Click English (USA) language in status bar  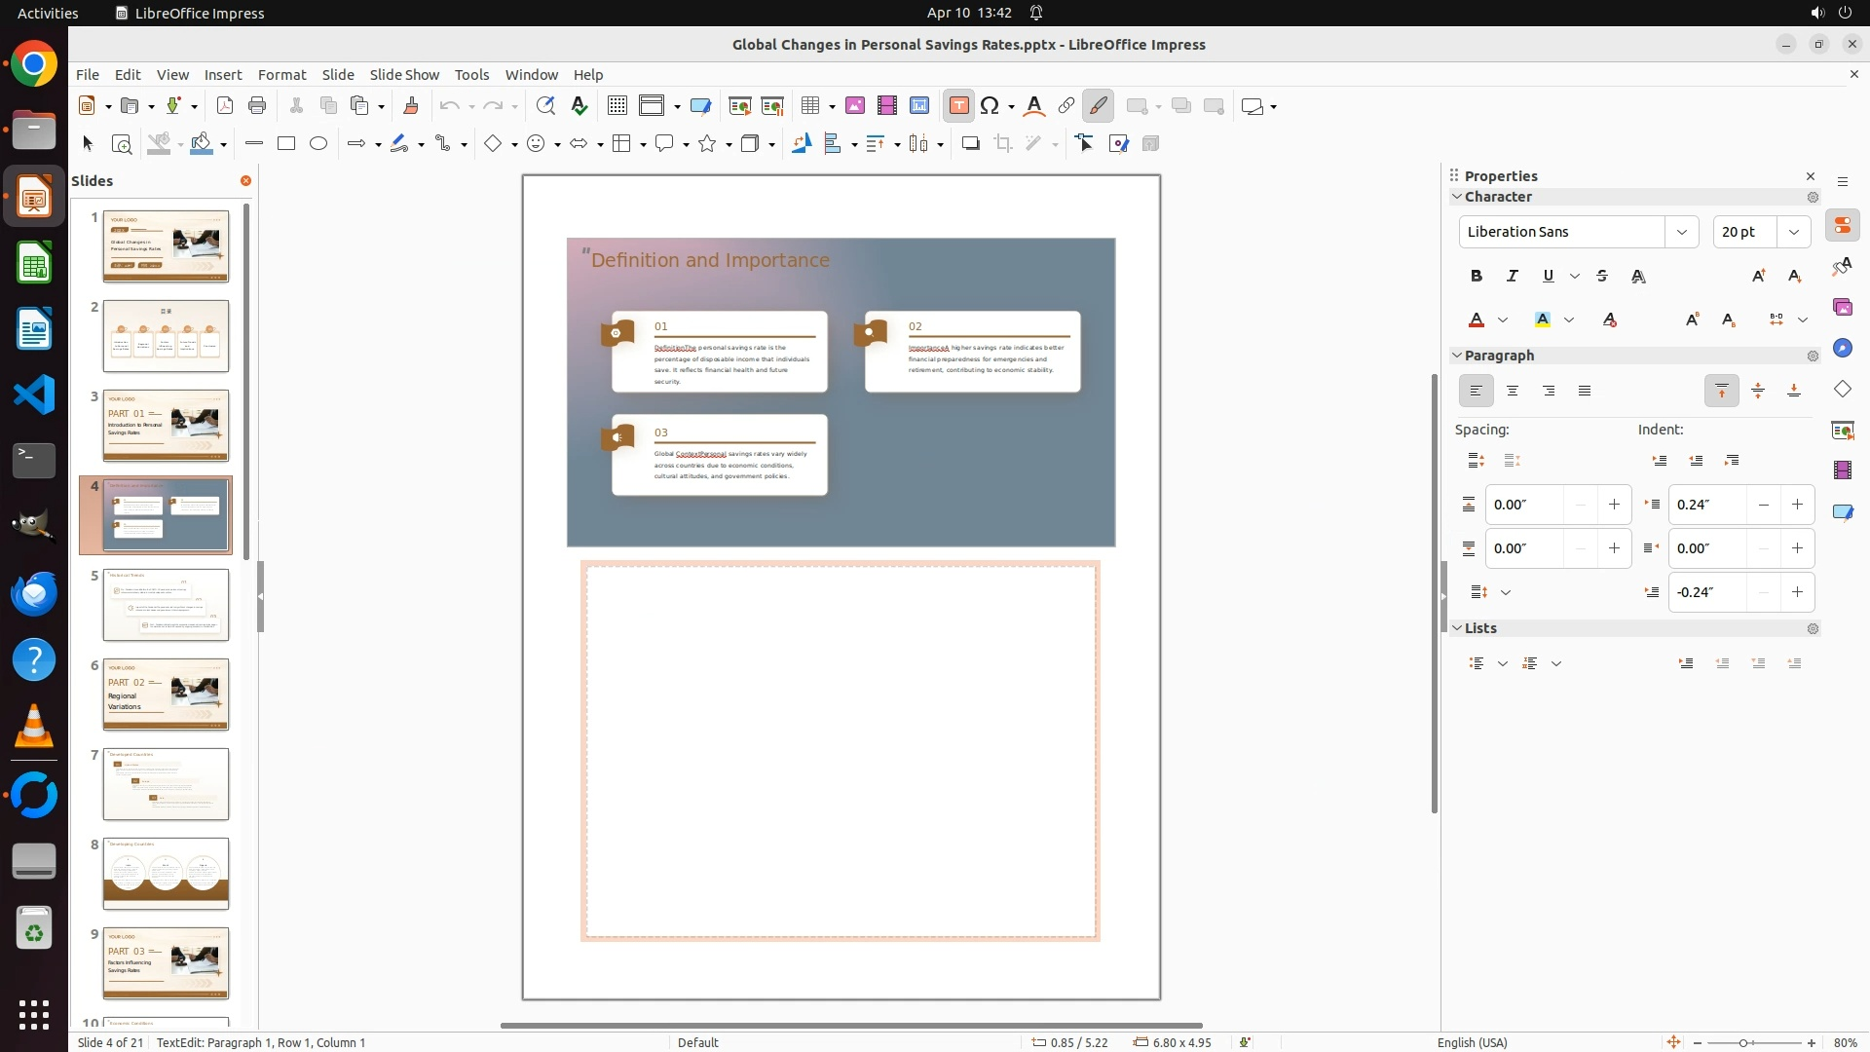(1472, 1042)
